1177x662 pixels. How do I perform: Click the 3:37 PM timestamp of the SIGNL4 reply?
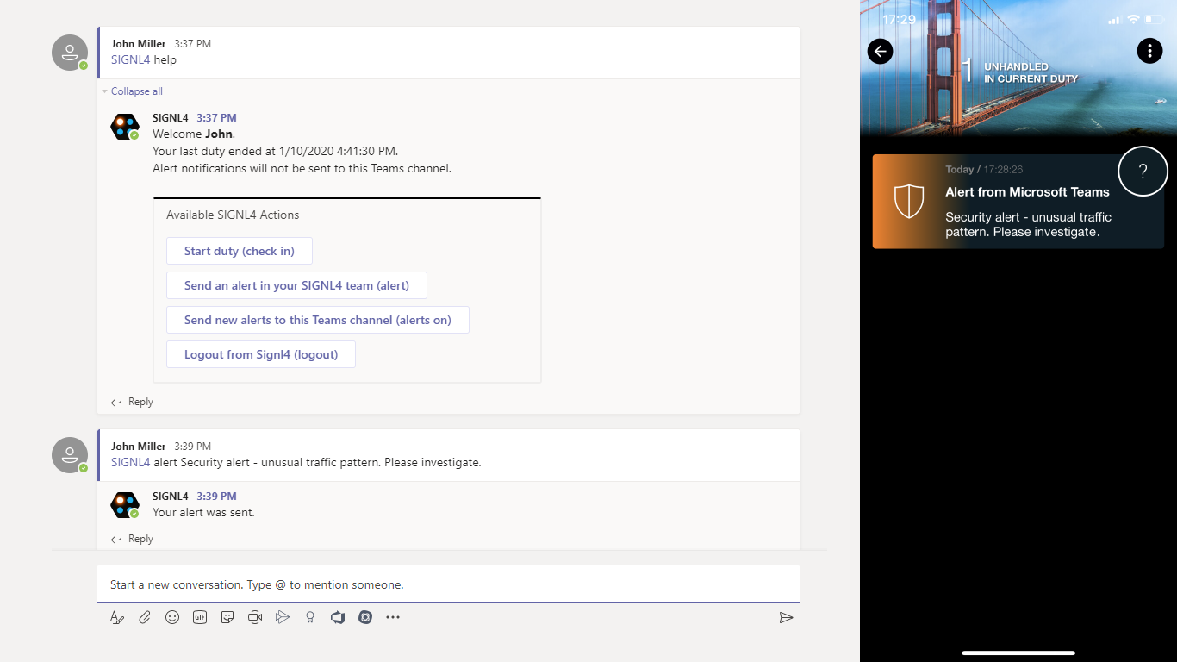216,118
